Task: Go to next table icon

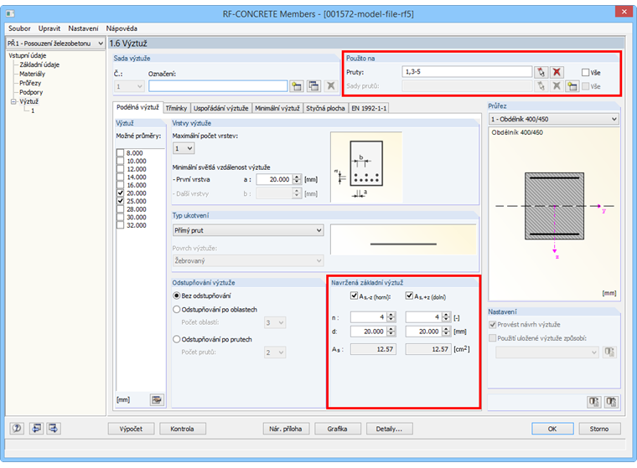Action: 53,428
